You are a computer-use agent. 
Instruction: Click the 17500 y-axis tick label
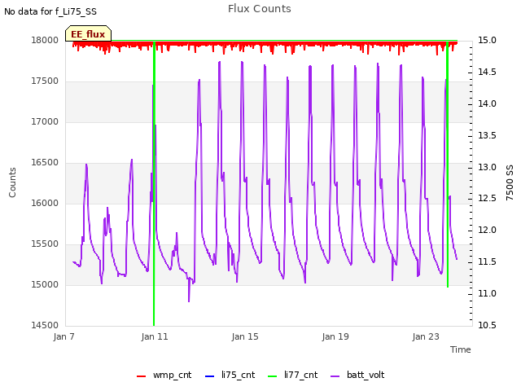tap(45, 81)
